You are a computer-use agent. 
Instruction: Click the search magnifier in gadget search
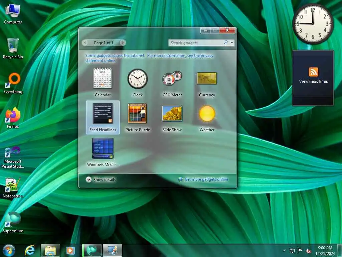[225, 42]
